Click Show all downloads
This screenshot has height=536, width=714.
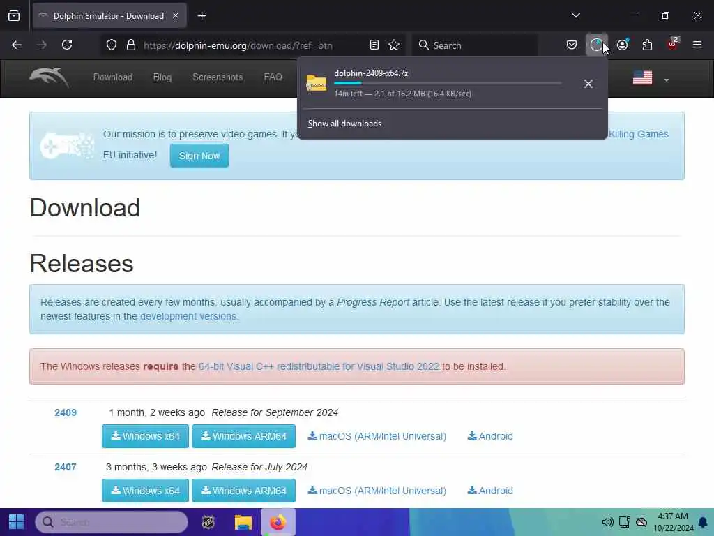pos(344,124)
